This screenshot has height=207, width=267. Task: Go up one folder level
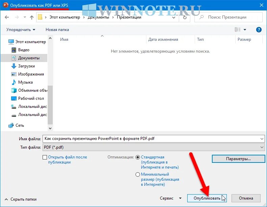[x=32, y=17]
